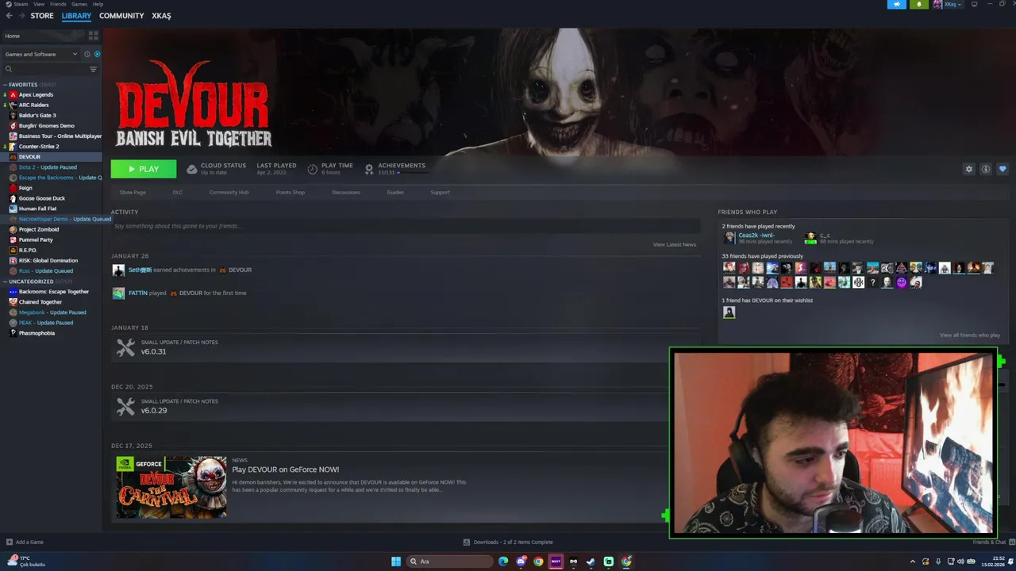Open the DEVOUR Store Page link
The width and height of the screenshot is (1016, 571).
point(133,193)
